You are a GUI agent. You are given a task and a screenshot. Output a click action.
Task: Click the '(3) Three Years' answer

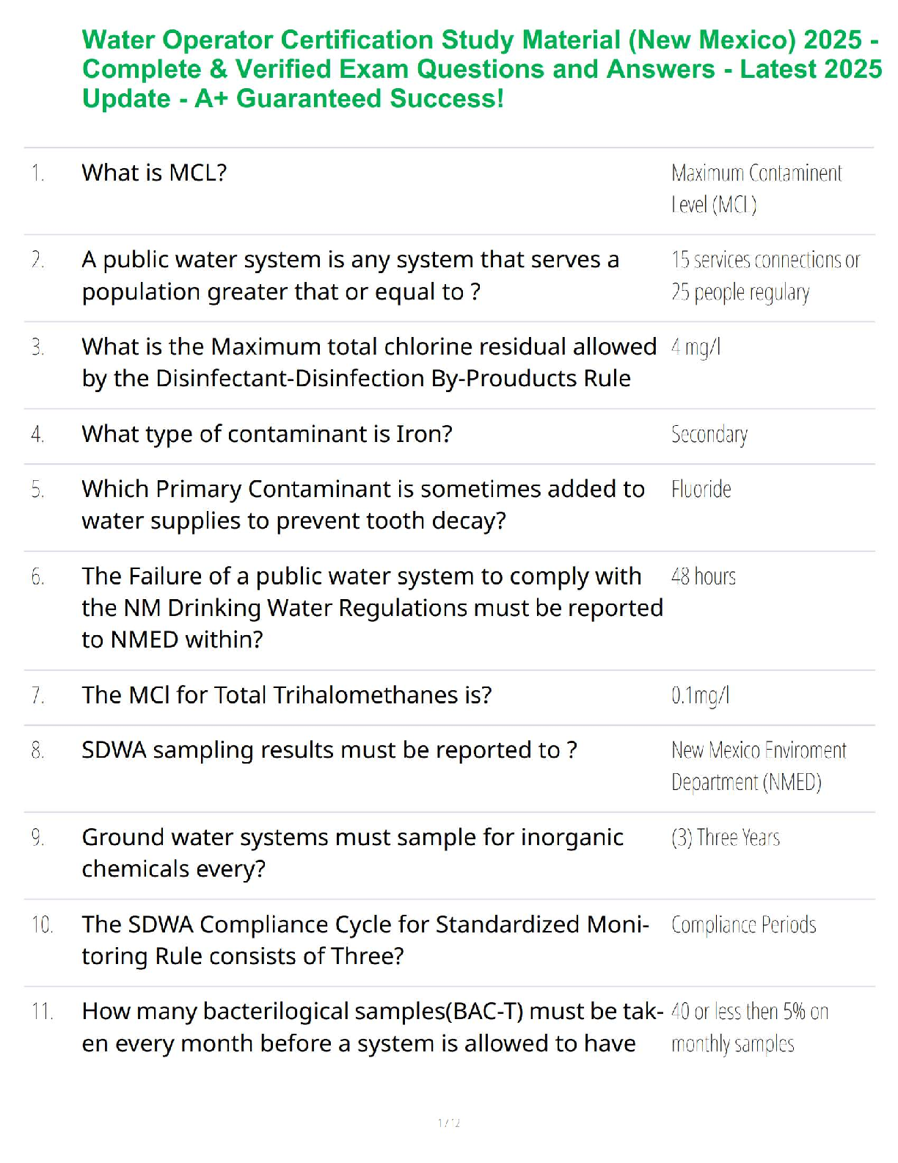[725, 837]
